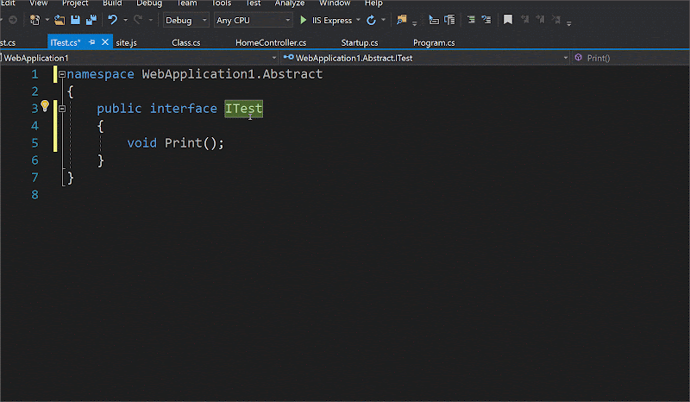Toggle a bookmark with the bookmark icon
This screenshot has height=402, width=690.
508,20
